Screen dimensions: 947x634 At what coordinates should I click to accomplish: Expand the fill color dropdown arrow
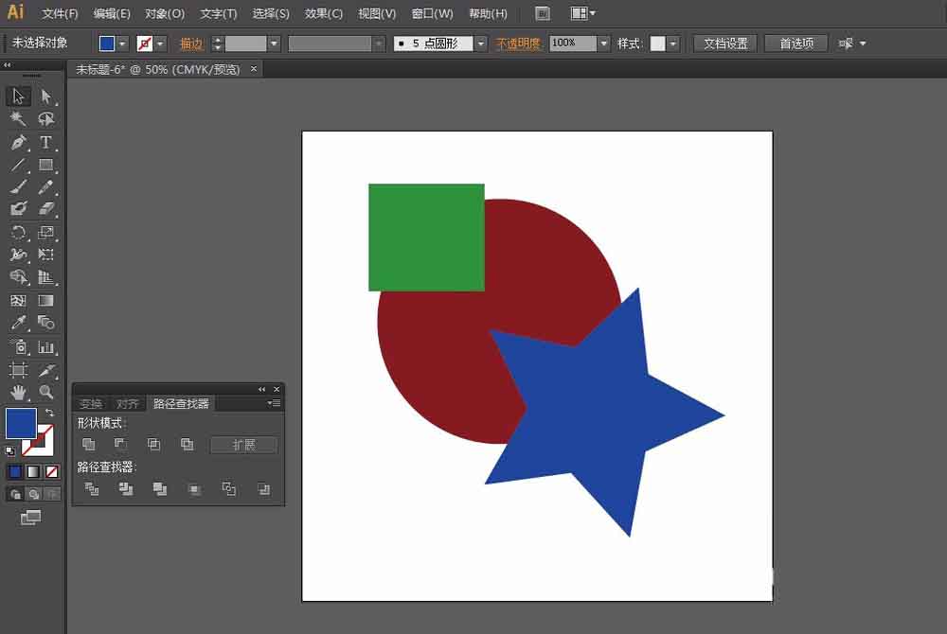click(122, 44)
